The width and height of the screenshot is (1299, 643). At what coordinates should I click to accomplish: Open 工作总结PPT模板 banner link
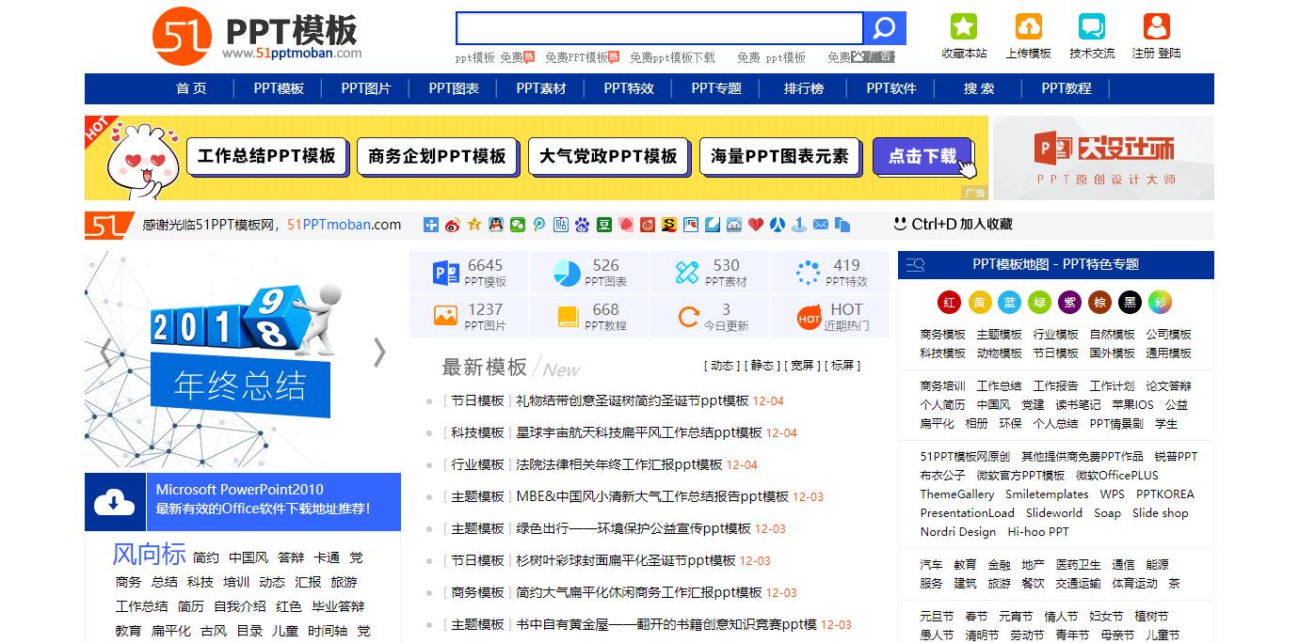pos(267,155)
